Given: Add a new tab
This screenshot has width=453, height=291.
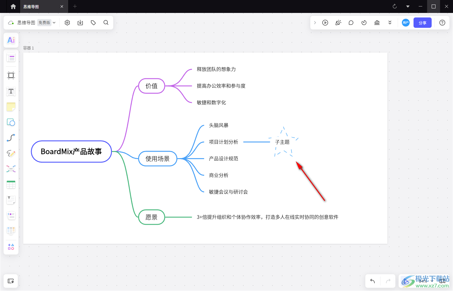Looking at the screenshot, I should click(x=75, y=6).
